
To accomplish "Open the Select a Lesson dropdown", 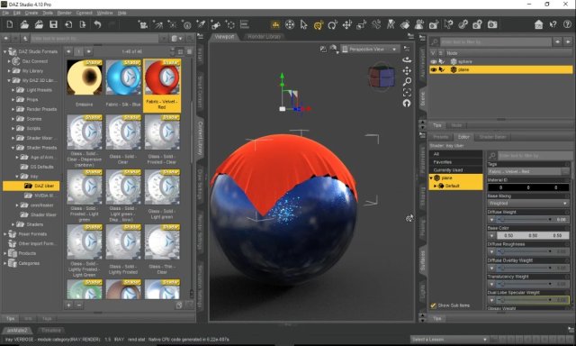I will [449, 339].
